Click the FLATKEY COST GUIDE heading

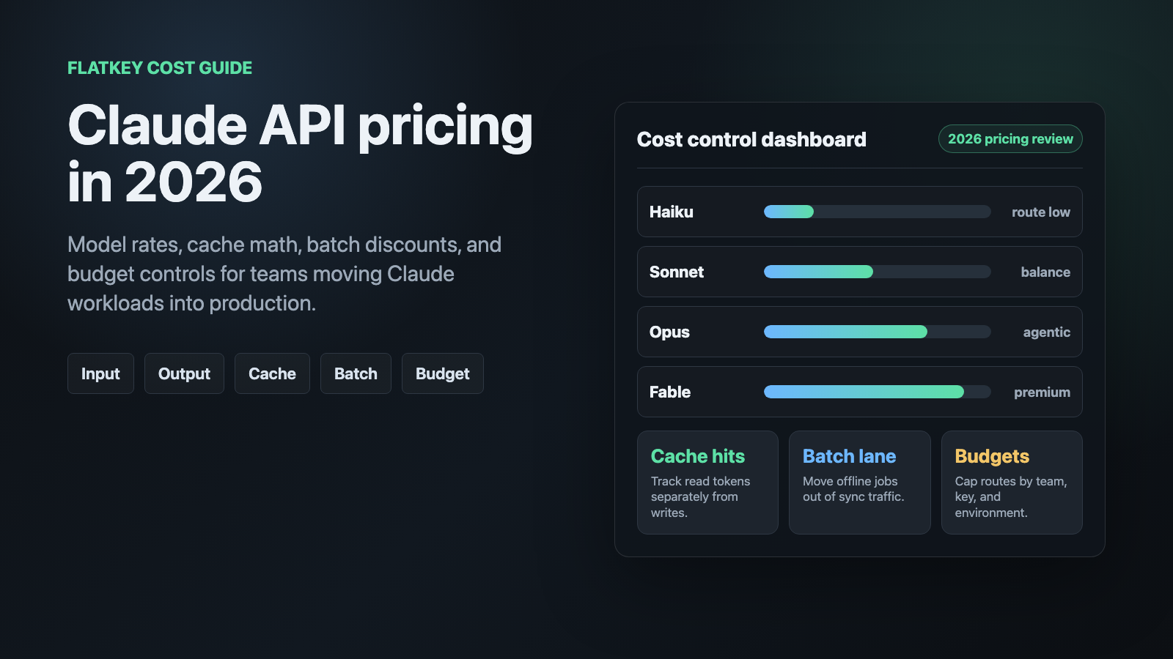click(x=160, y=68)
